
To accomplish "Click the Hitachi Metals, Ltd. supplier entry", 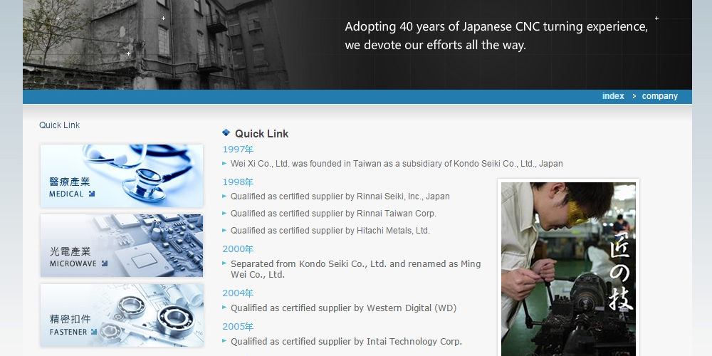I will click(x=330, y=231).
